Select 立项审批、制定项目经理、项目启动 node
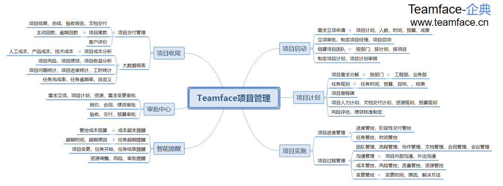 pos(354,40)
